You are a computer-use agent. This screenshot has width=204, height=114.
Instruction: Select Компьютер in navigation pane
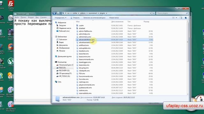62,62
